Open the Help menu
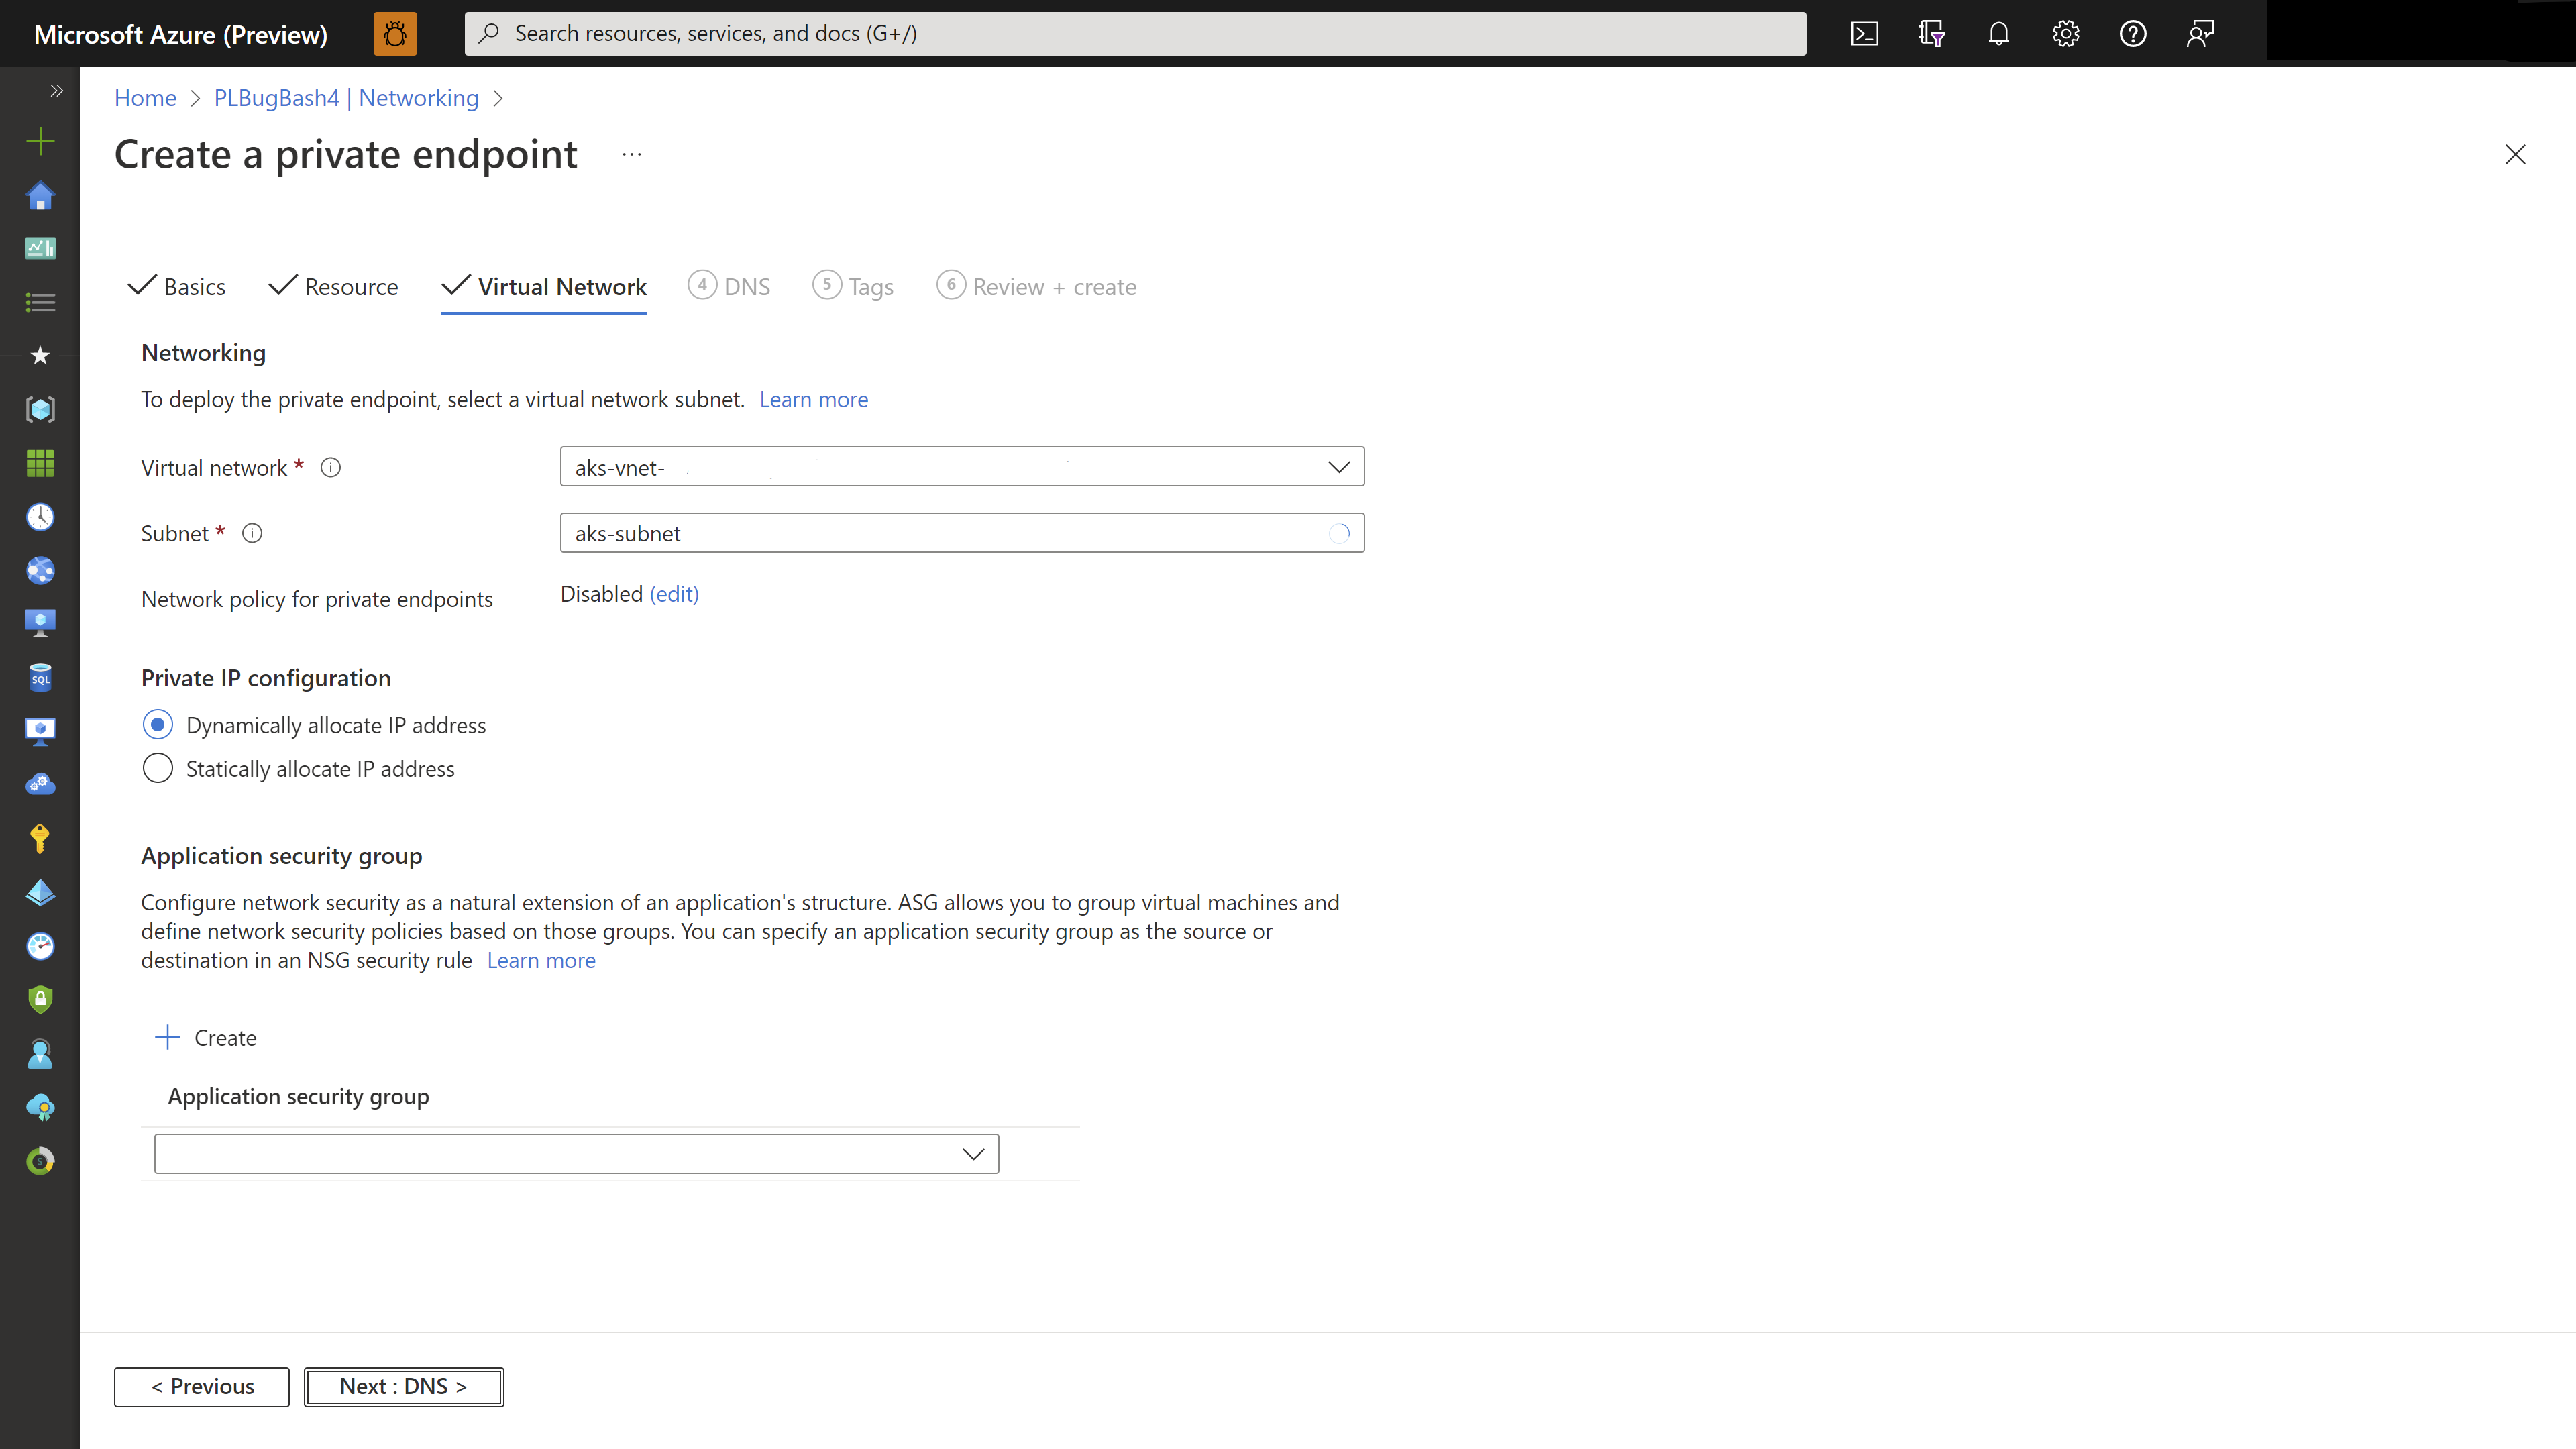 click(2132, 33)
